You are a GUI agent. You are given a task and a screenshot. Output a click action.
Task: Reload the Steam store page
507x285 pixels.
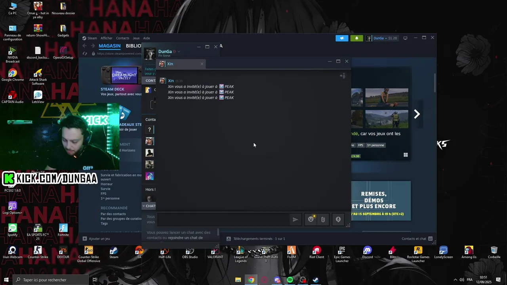[85, 53]
